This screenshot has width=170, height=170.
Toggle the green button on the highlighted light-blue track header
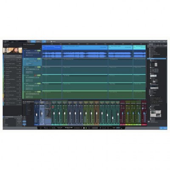39,59
